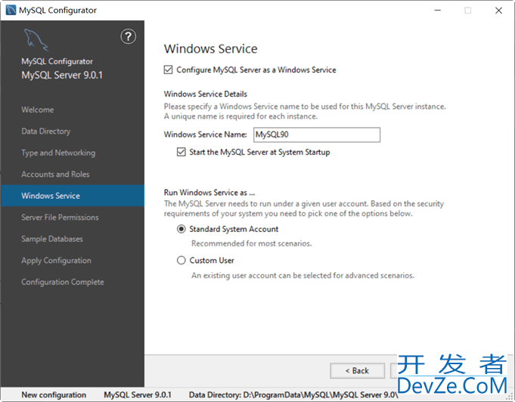Click the MySQL dolphin logo in the sidebar
Screen dimensions: 515x402
pos(36,40)
